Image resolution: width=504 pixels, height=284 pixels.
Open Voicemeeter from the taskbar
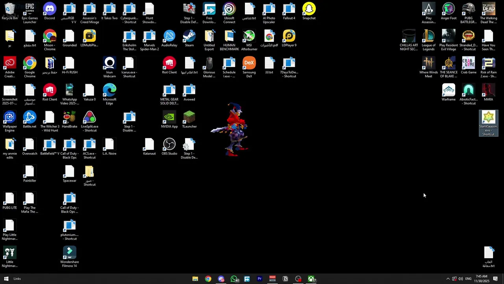pyautogui.click(x=272, y=279)
